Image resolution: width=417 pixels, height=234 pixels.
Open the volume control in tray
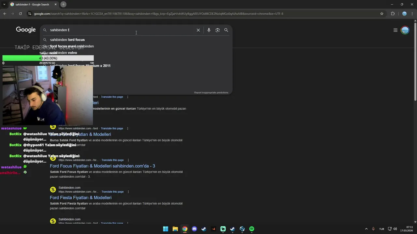point(395,229)
